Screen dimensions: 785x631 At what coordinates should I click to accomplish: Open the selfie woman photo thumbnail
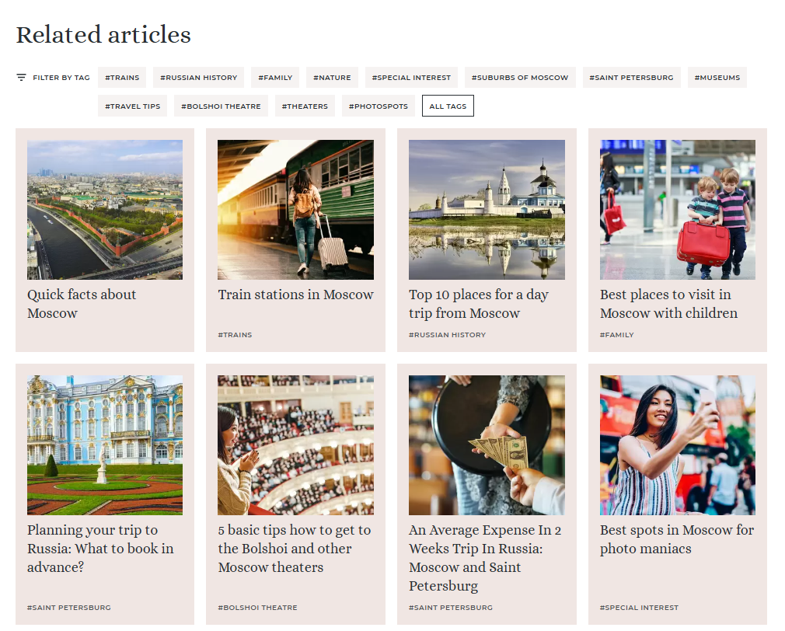(677, 445)
